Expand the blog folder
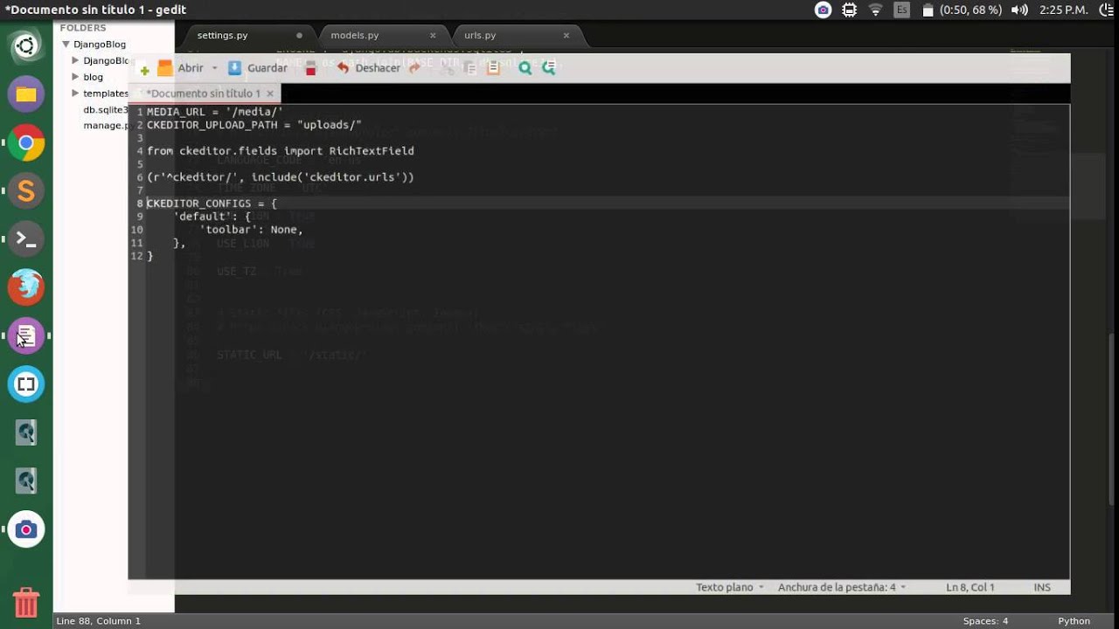The image size is (1119, 629). (x=76, y=77)
